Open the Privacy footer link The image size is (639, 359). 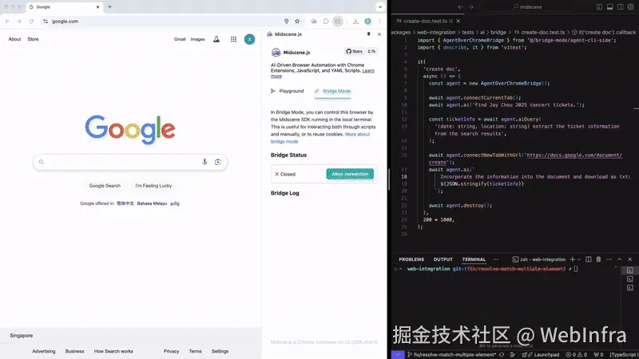point(171,351)
